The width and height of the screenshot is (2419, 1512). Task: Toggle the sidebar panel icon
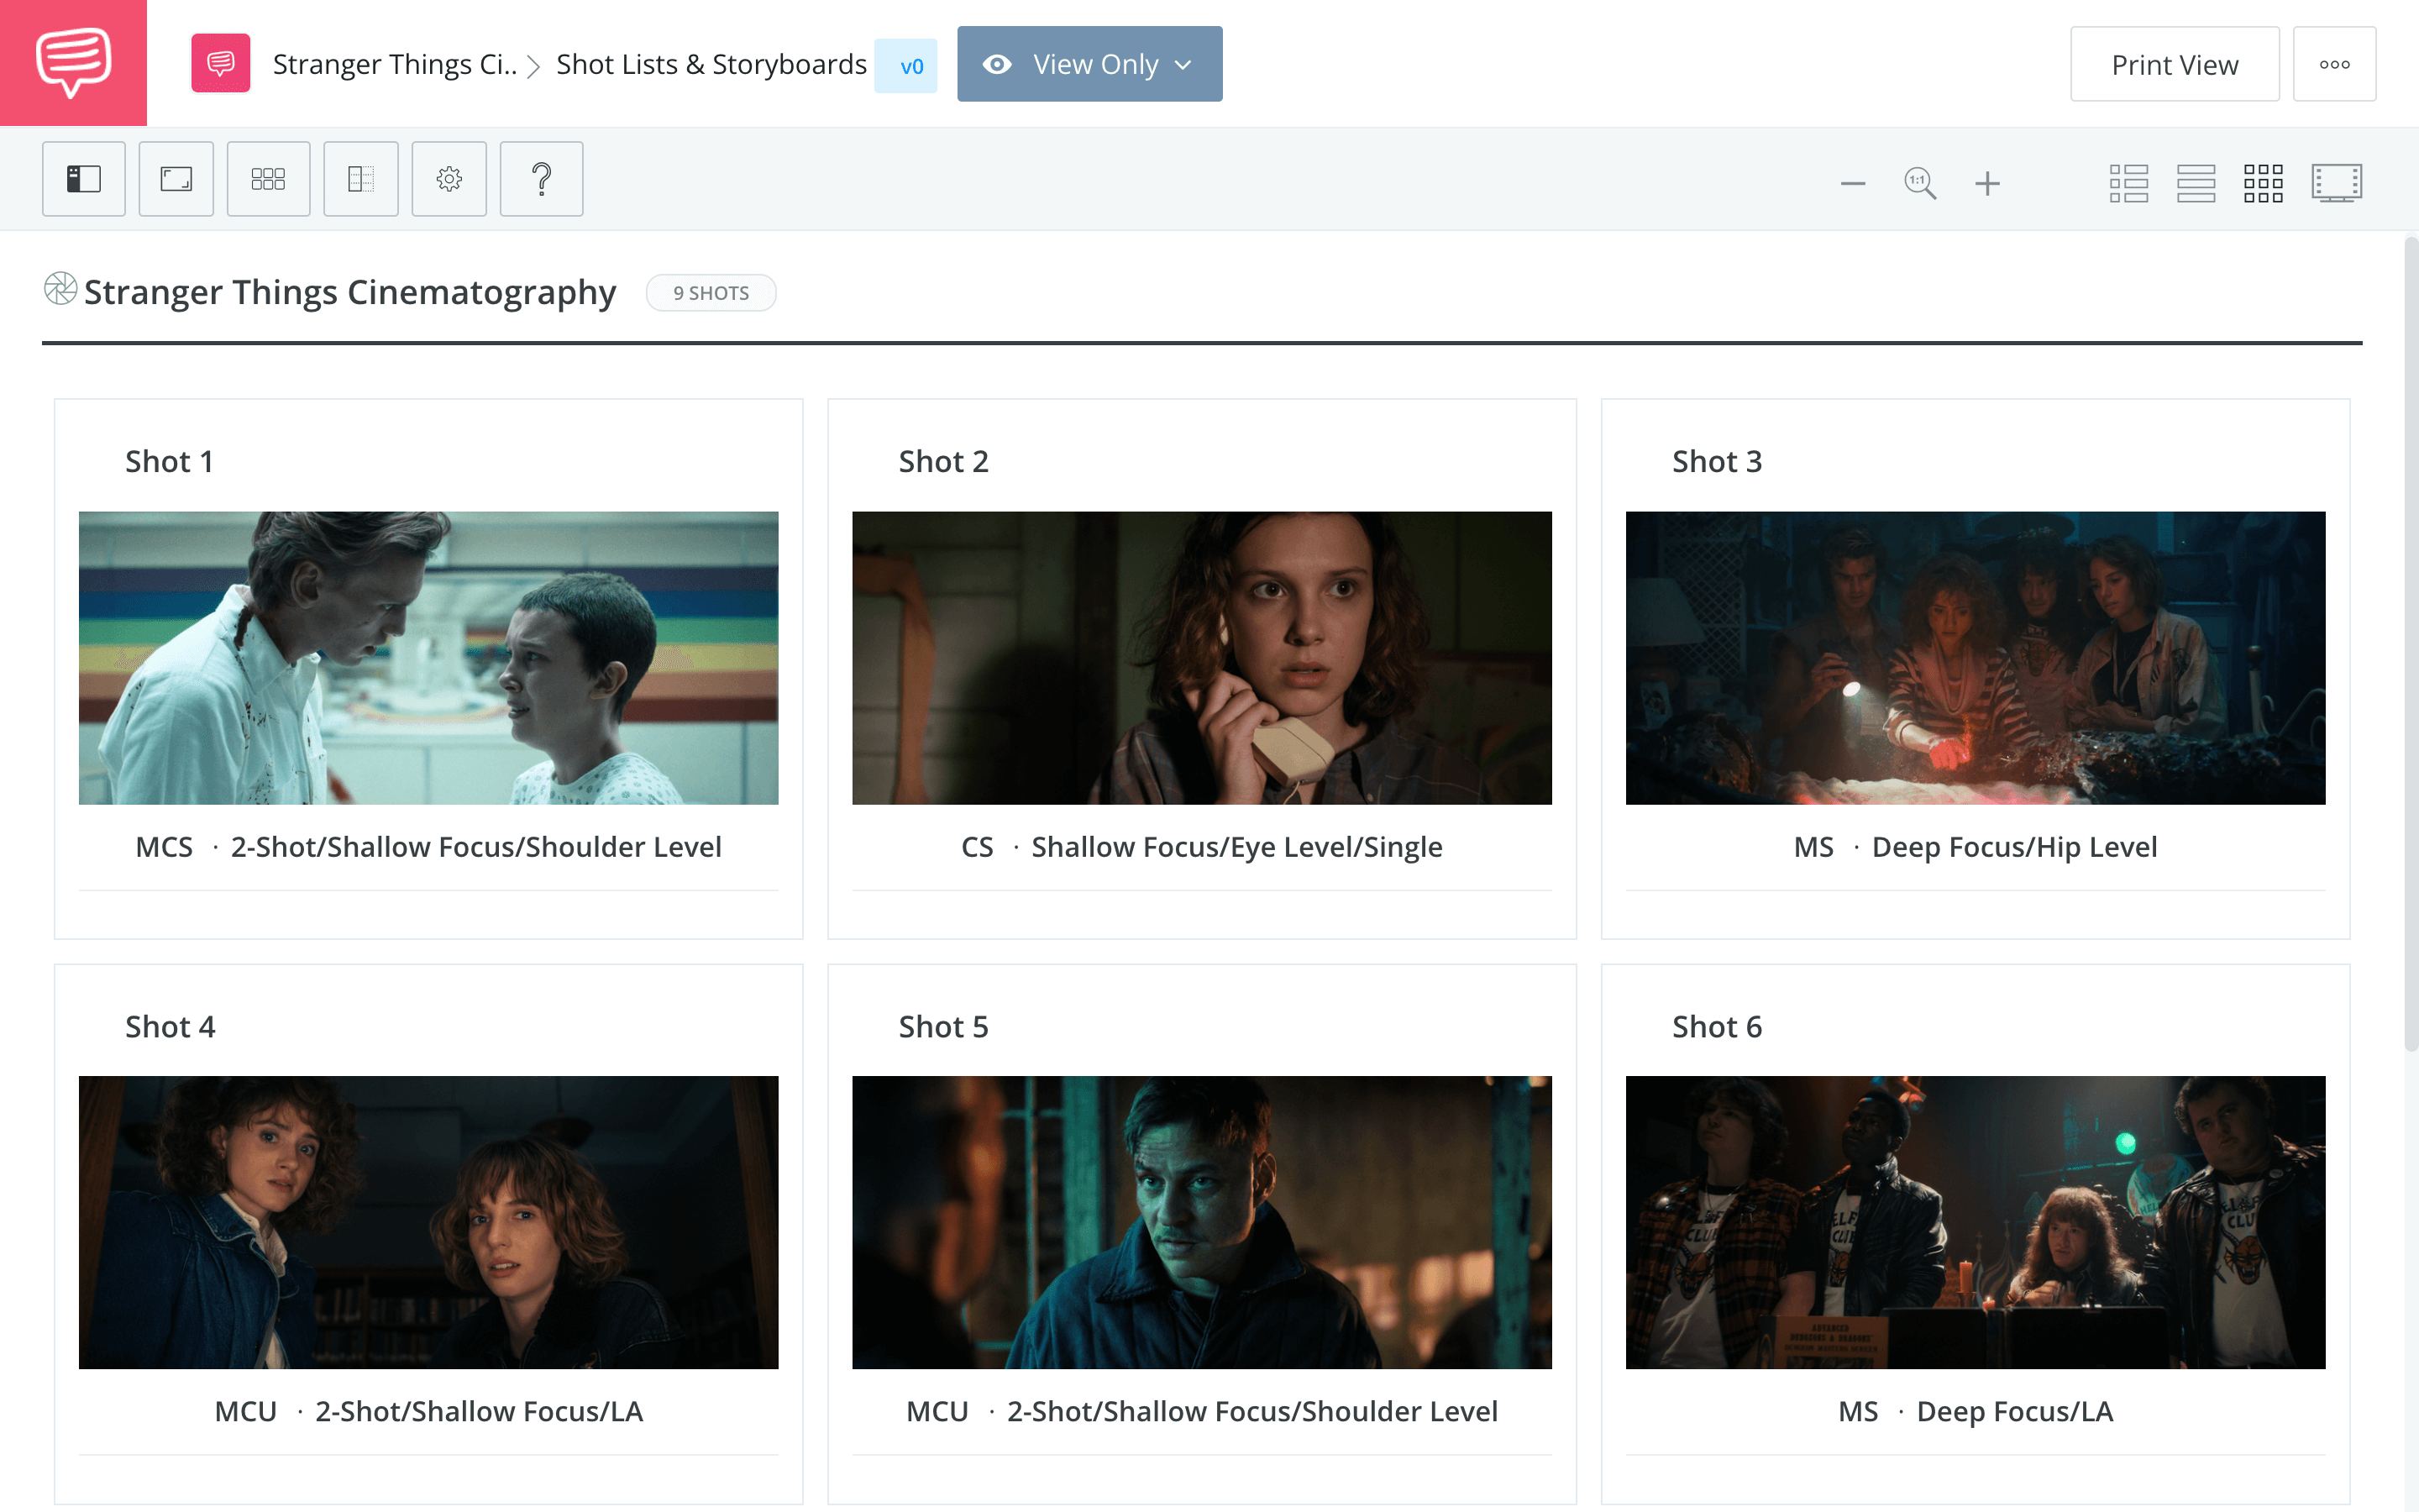pos(84,179)
